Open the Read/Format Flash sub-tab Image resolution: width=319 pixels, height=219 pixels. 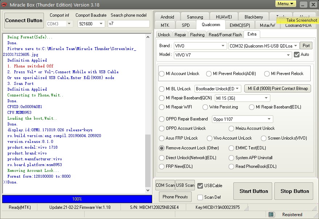(x=225, y=35)
